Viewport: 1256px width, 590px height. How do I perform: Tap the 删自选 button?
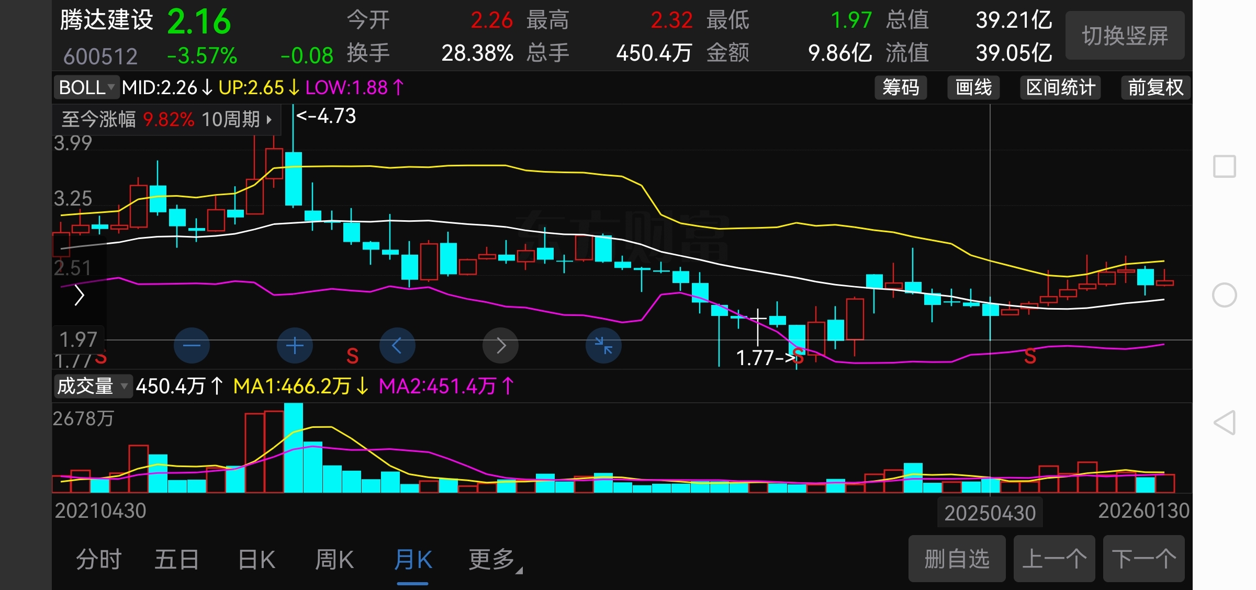pos(957,559)
